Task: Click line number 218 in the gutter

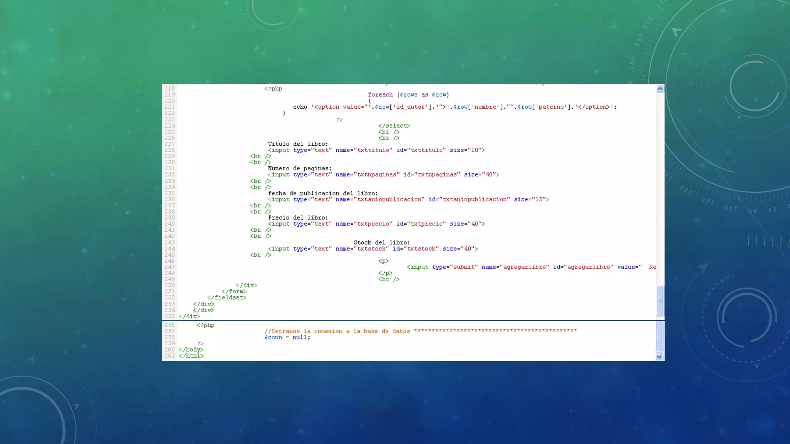Action: coord(169,89)
